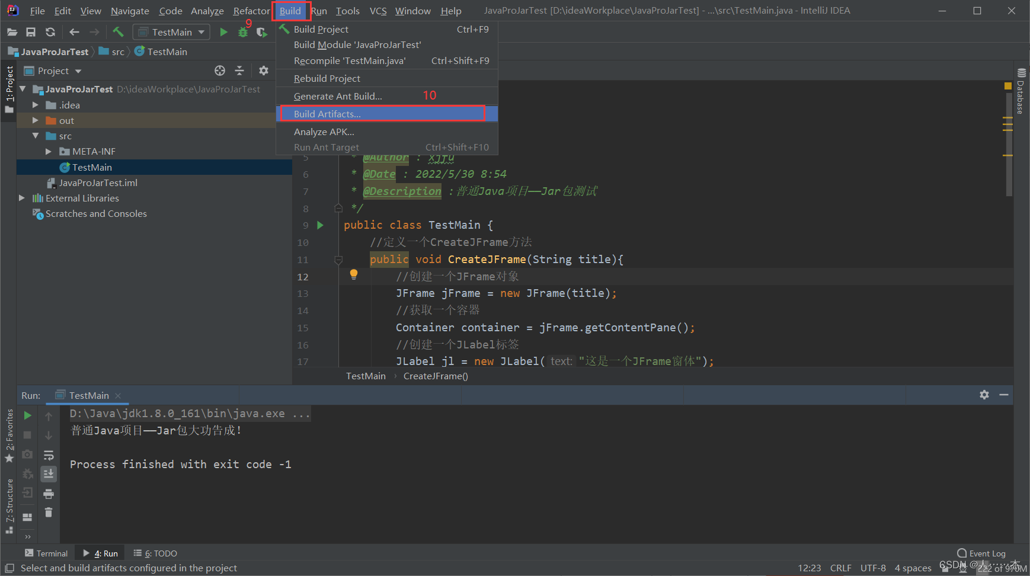Image resolution: width=1030 pixels, height=576 pixels.
Task: Select Analyze APK... menu entry
Action: [x=387, y=132]
